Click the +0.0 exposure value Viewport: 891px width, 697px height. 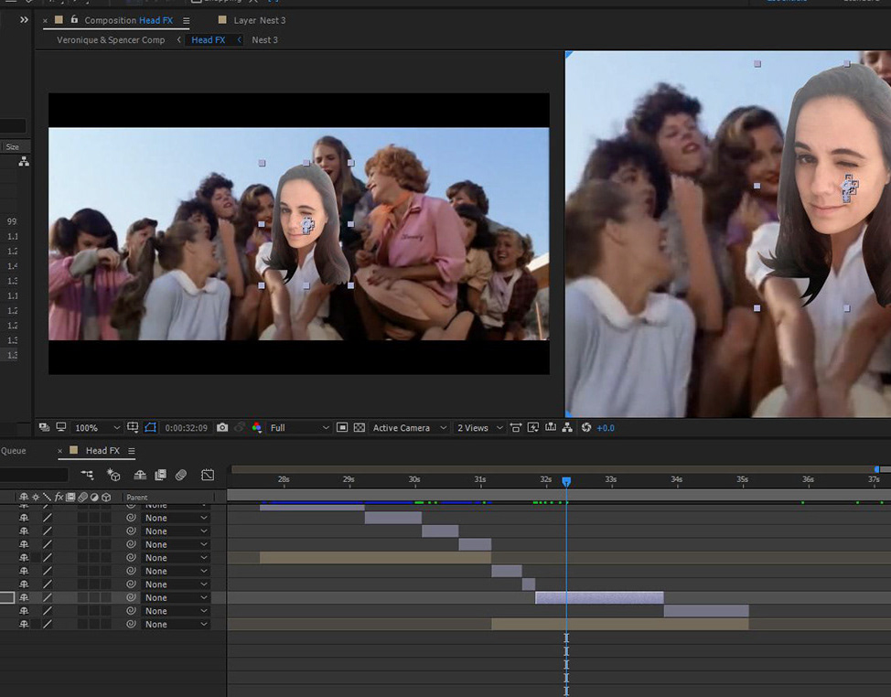[x=606, y=428]
